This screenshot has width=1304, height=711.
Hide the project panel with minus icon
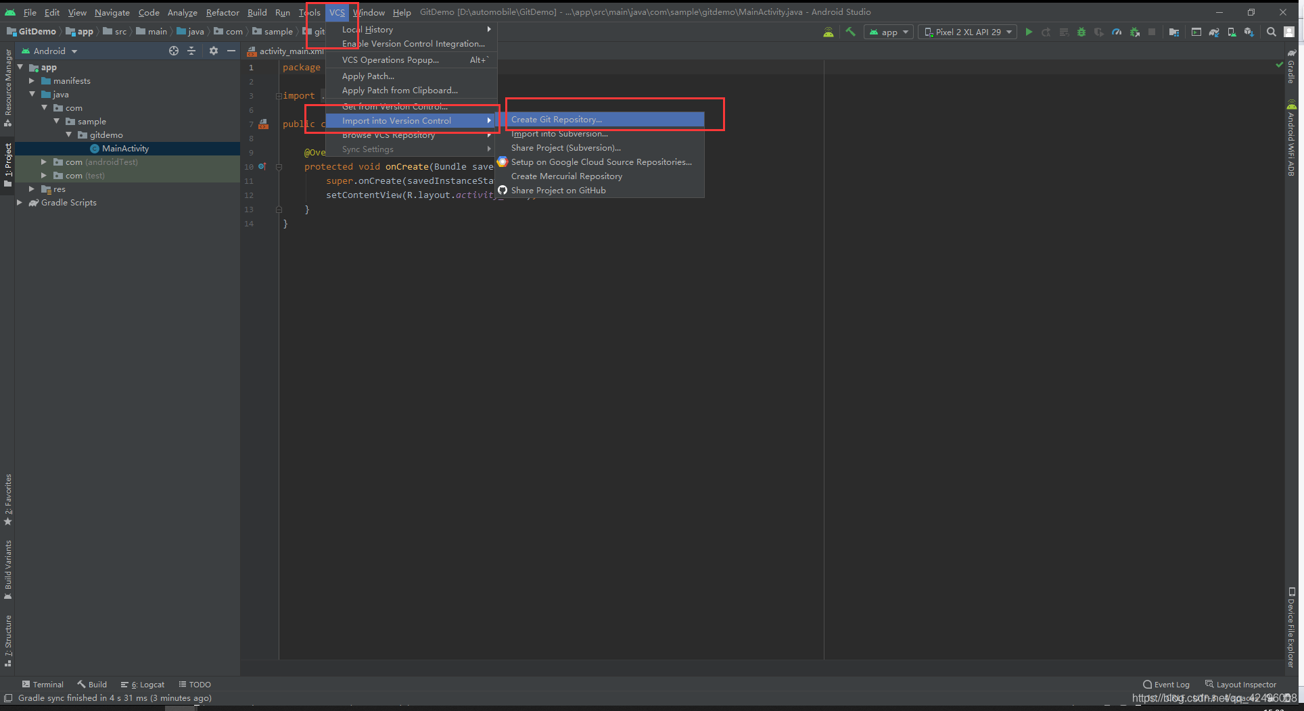(x=231, y=51)
